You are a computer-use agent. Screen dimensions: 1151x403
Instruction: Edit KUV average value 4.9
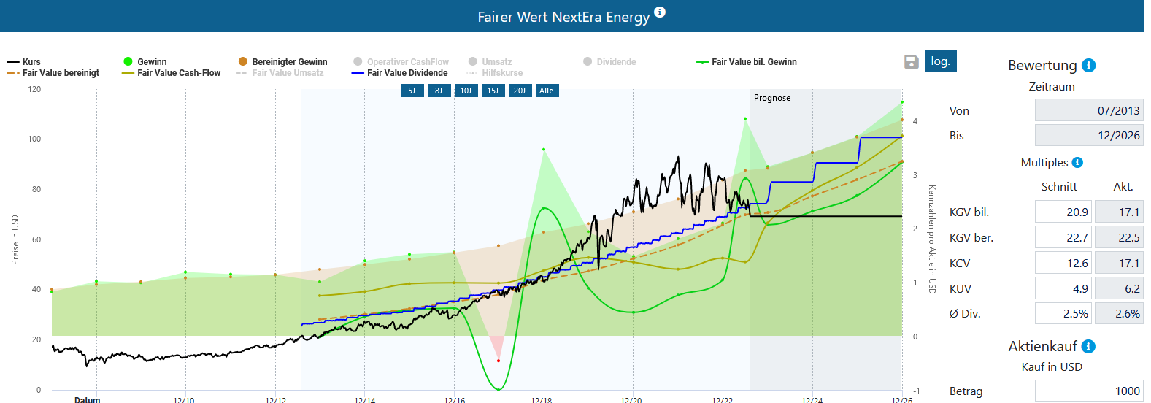coord(1063,288)
